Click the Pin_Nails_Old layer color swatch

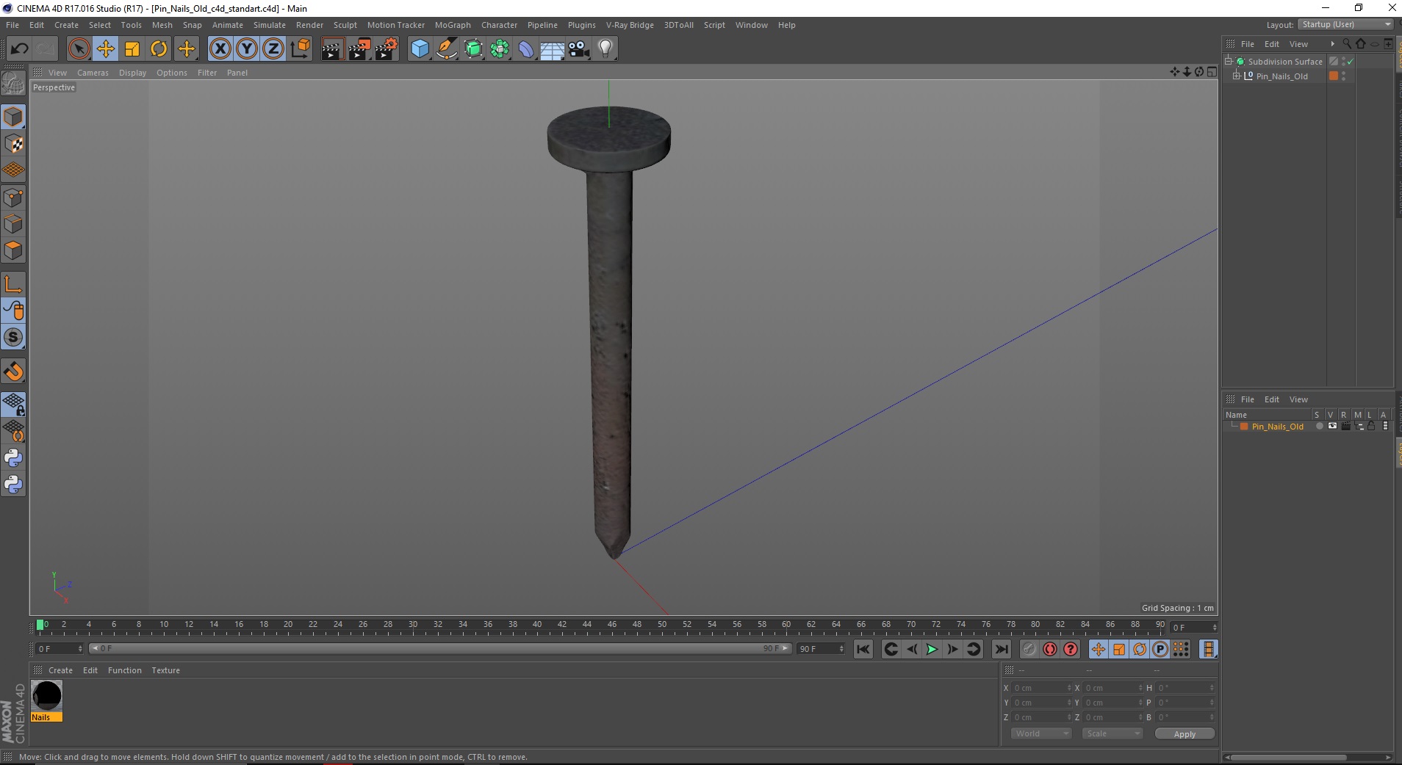pos(1244,427)
